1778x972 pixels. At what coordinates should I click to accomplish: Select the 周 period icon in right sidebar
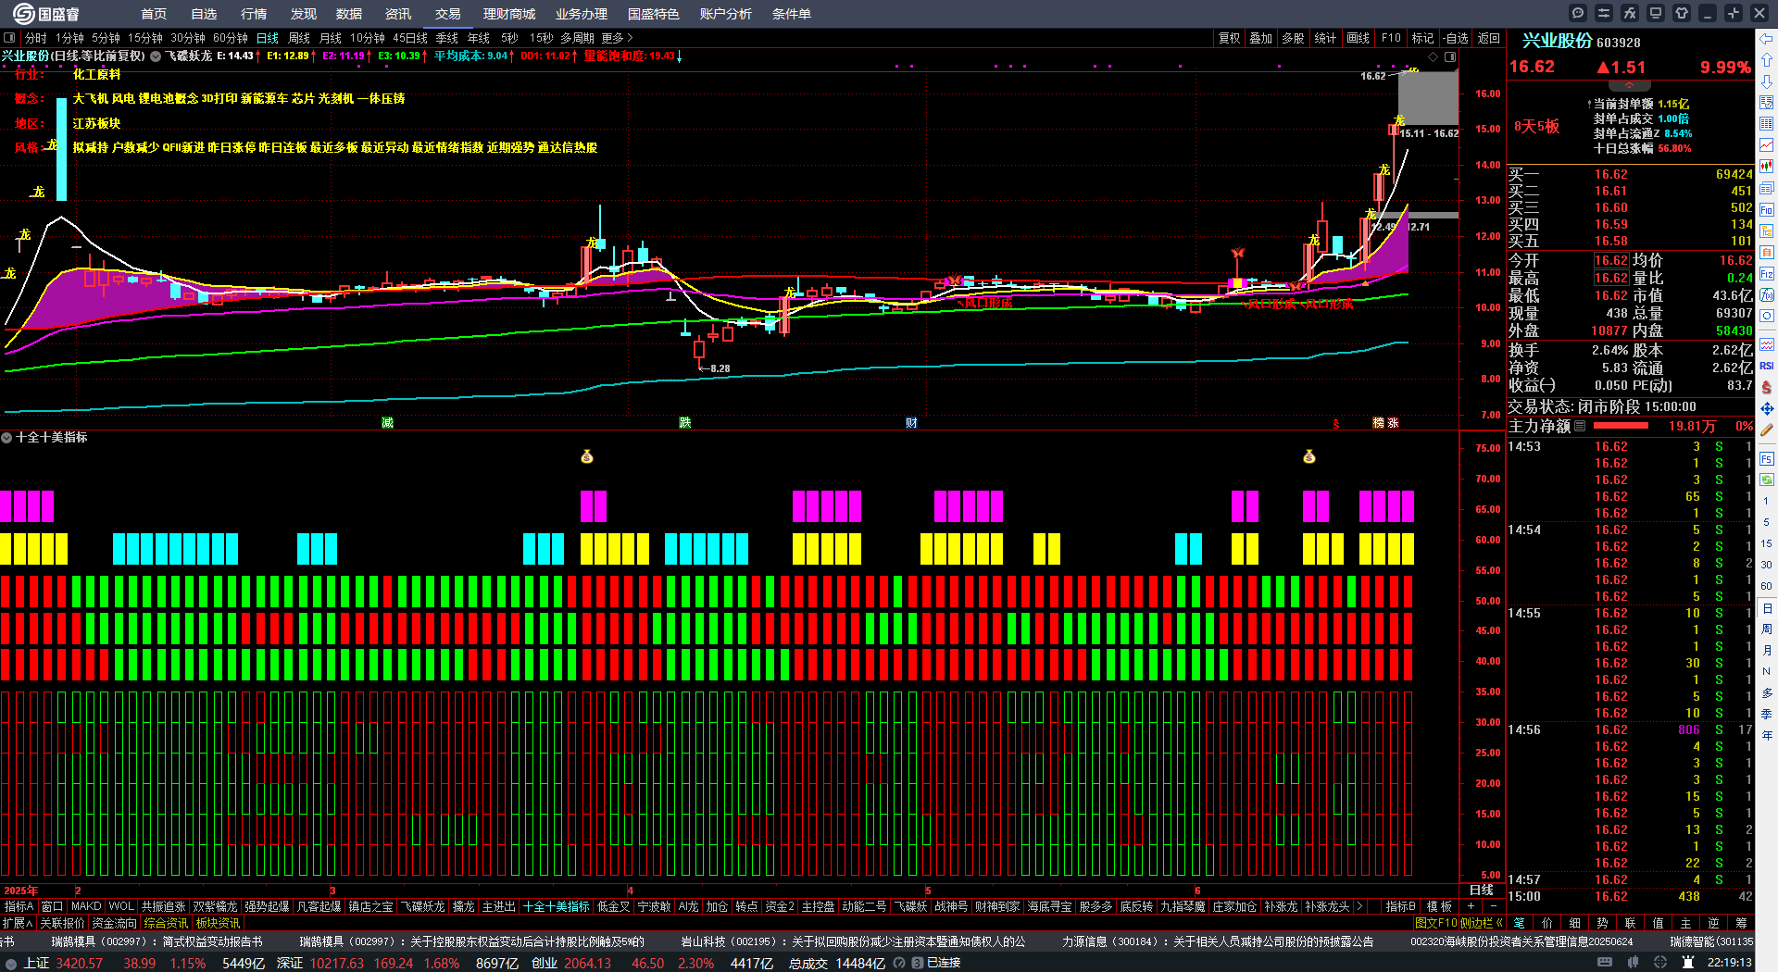click(1767, 629)
